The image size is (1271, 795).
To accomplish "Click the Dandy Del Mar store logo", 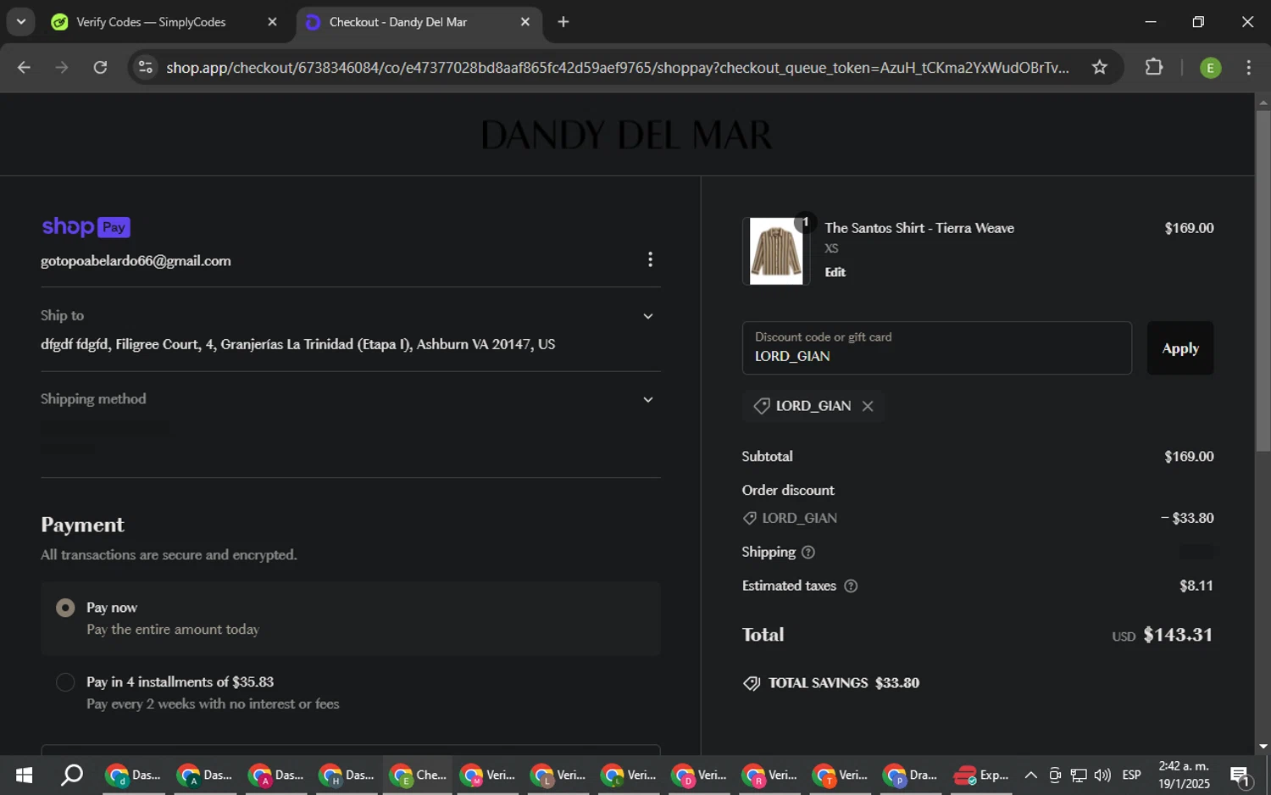I will click(x=627, y=135).
